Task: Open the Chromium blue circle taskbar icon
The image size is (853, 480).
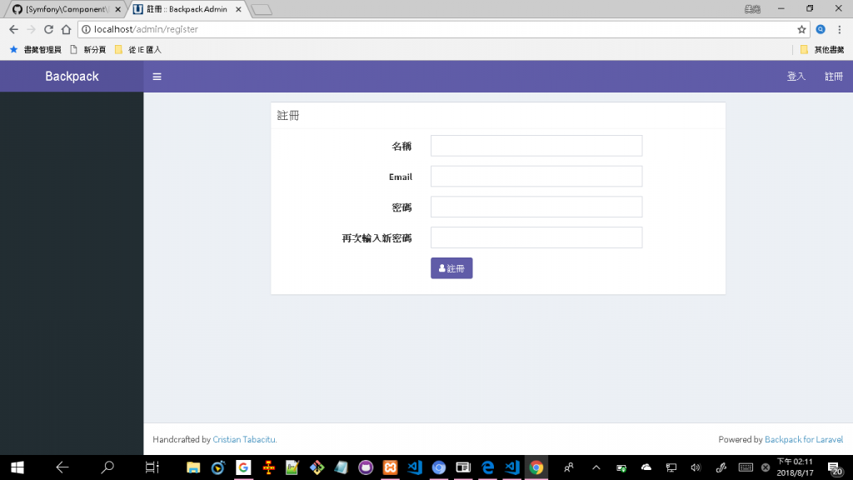Action: tap(439, 467)
